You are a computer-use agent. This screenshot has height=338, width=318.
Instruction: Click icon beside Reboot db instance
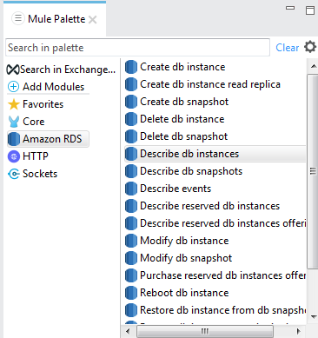131,293
